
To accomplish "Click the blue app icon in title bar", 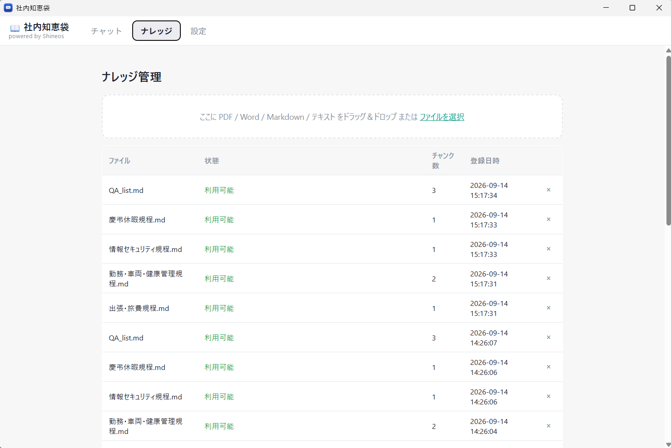I will (8, 8).
